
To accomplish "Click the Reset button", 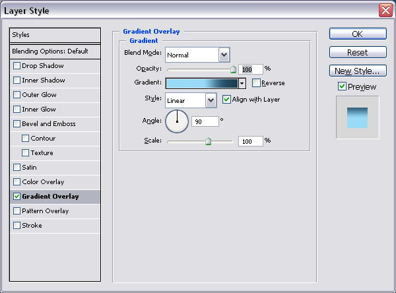I will point(358,52).
